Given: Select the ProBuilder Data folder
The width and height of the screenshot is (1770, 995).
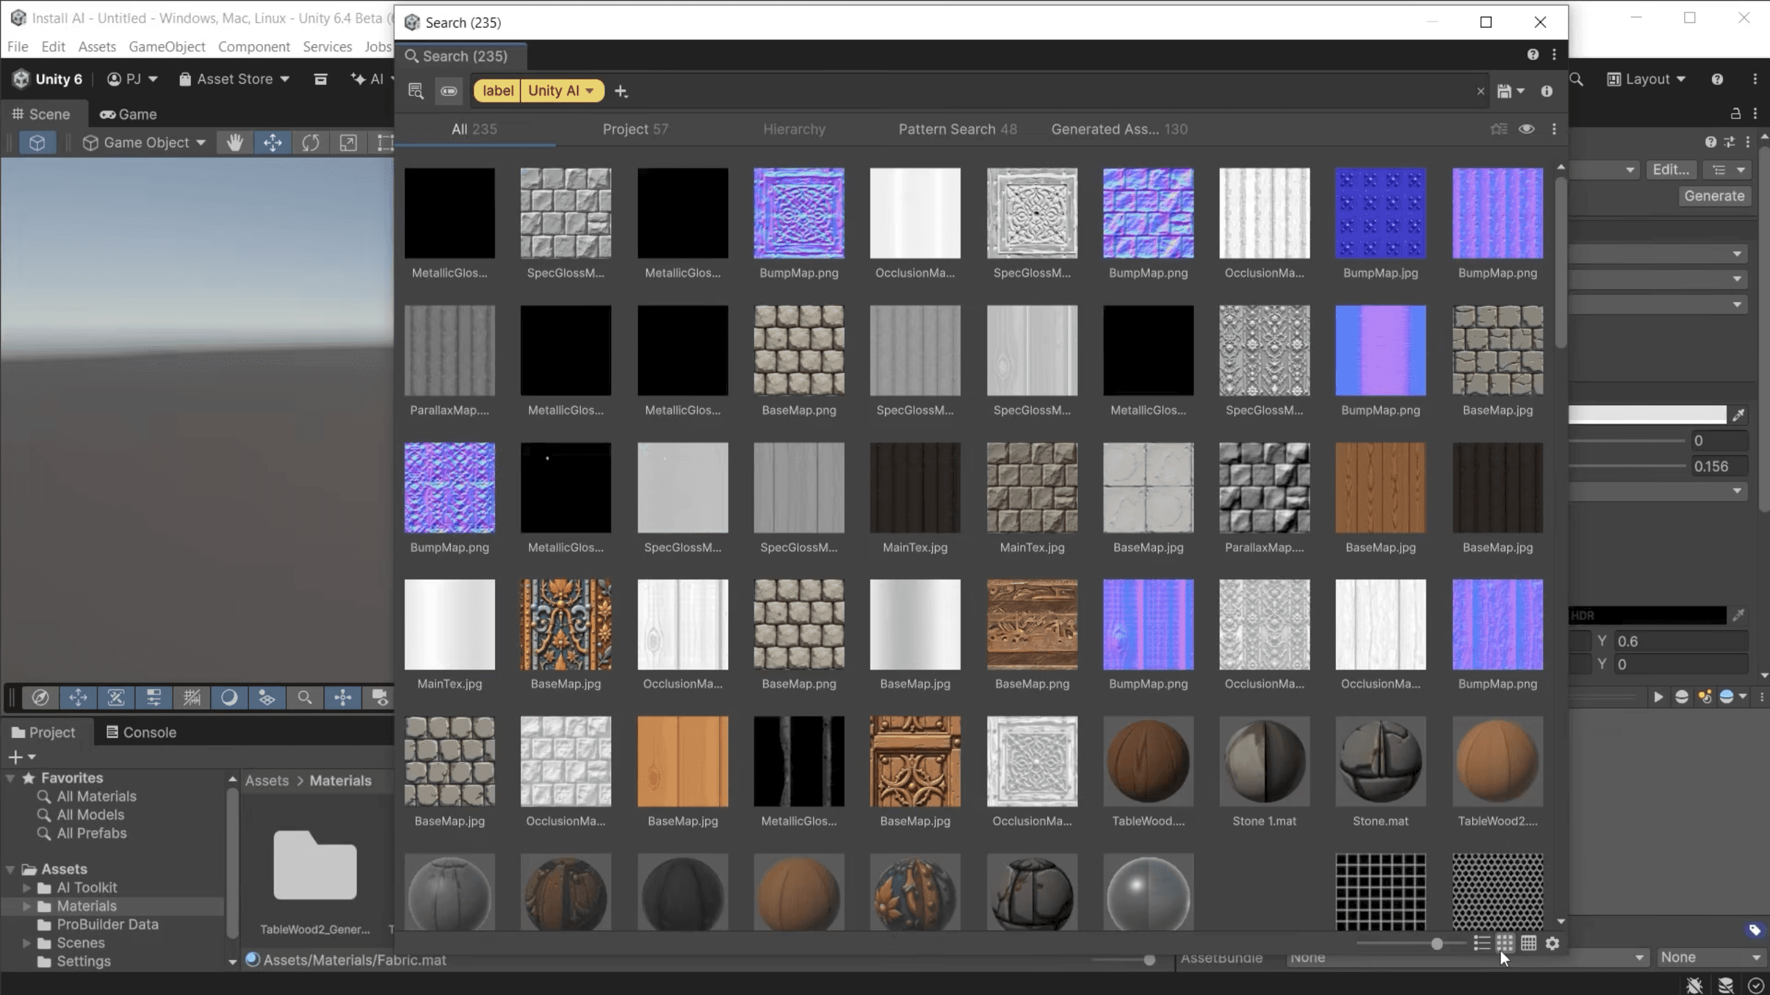Looking at the screenshot, I should pyautogui.click(x=107, y=924).
